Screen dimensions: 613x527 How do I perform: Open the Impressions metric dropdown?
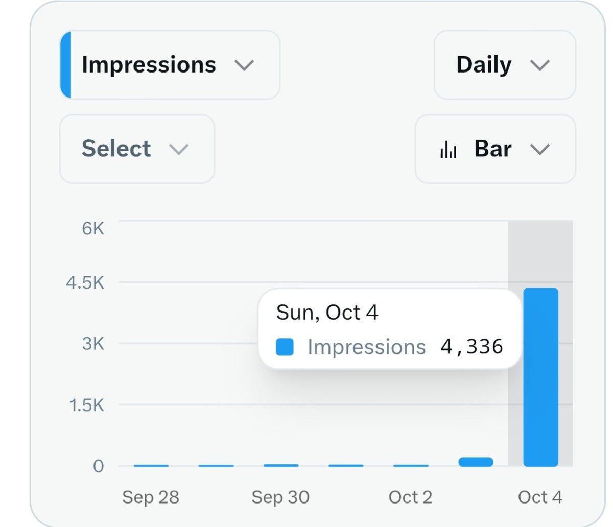click(x=170, y=65)
